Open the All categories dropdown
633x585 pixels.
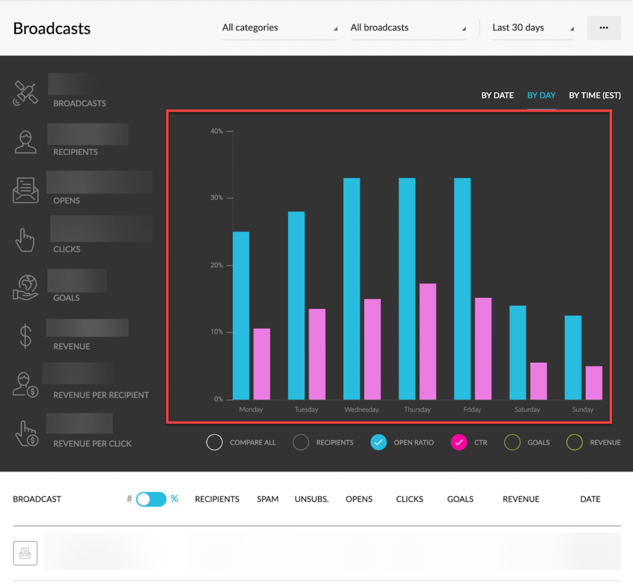pos(279,28)
